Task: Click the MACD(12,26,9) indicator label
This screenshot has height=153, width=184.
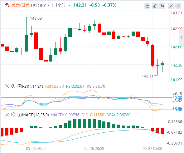Action: coord(36,115)
